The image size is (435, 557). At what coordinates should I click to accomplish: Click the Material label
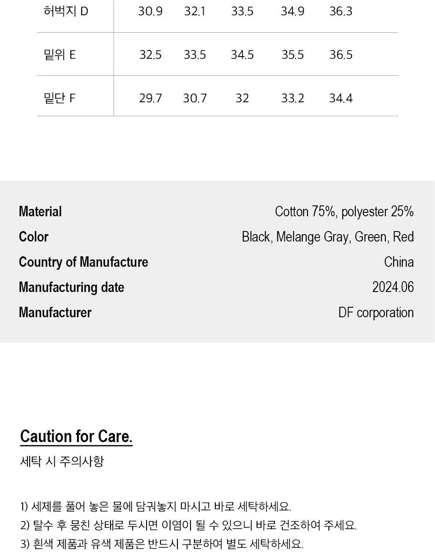pyautogui.click(x=40, y=211)
